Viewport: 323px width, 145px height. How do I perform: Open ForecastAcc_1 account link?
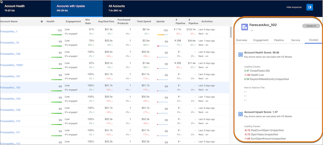[x=8, y=31]
